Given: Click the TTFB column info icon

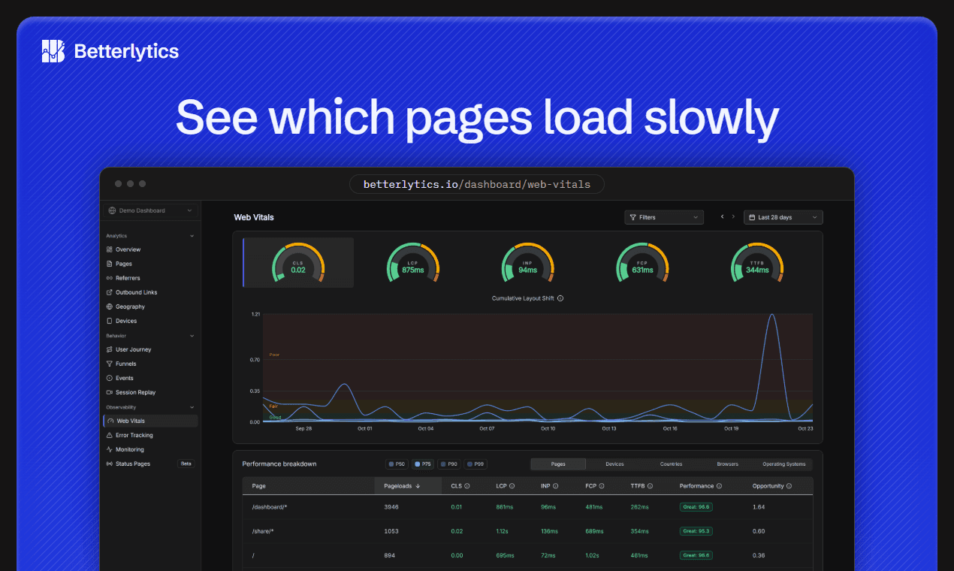Looking at the screenshot, I should tap(650, 486).
